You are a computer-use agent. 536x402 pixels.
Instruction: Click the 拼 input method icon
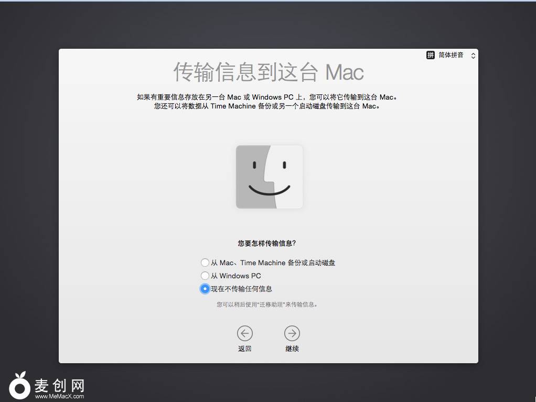click(431, 55)
